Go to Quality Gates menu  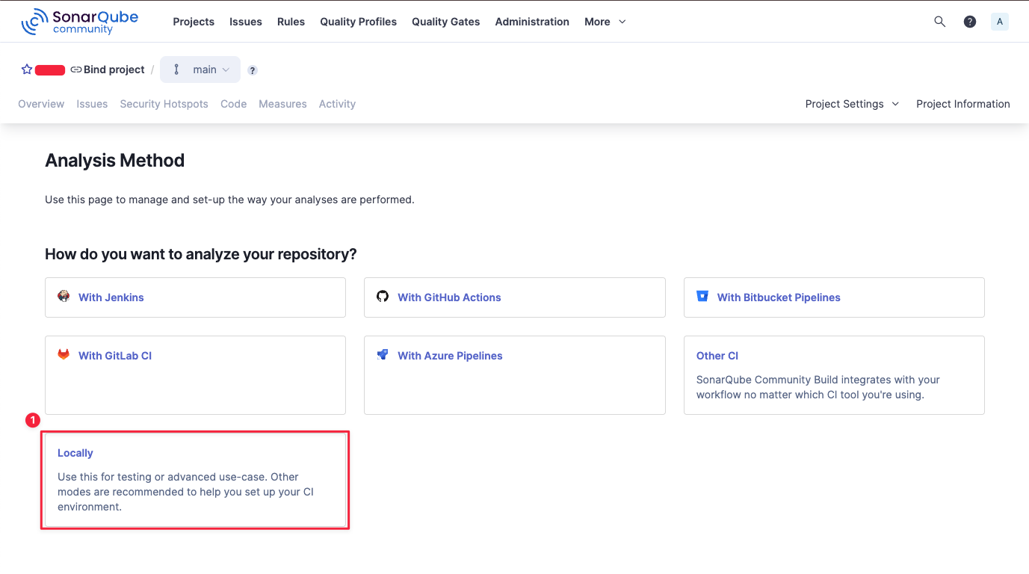point(445,22)
